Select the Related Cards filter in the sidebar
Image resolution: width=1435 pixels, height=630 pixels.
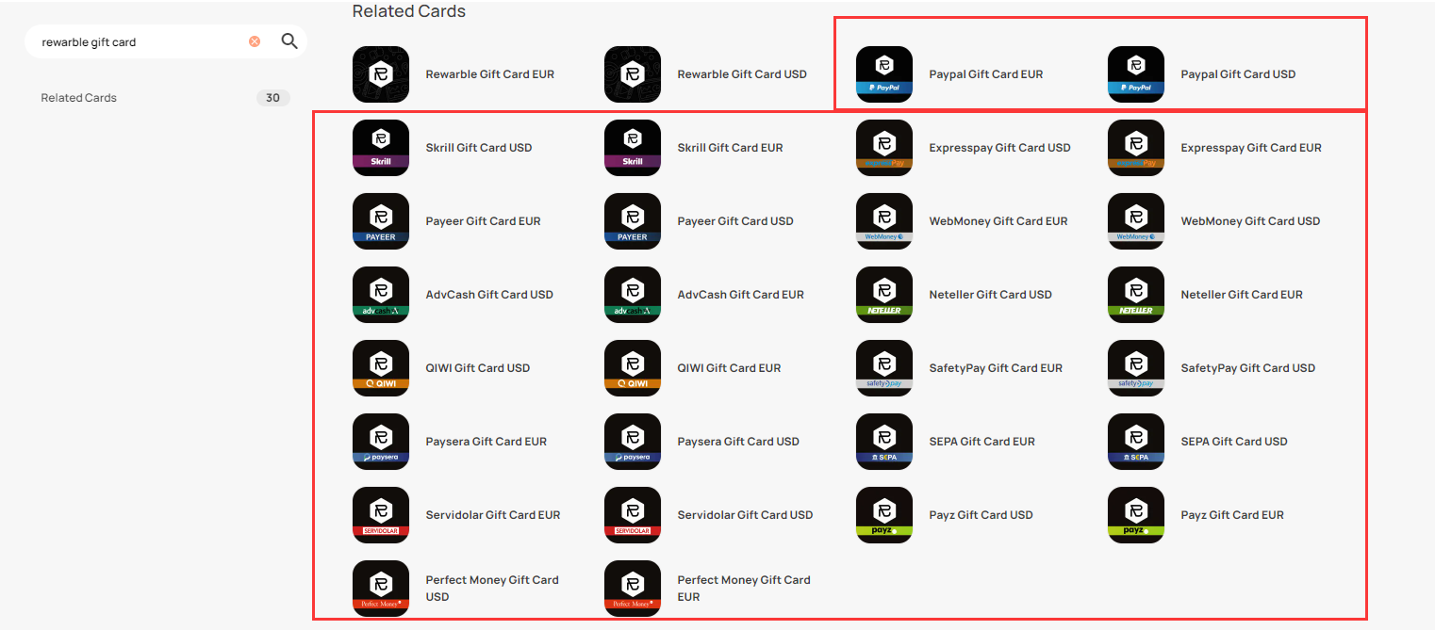pos(79,98)
